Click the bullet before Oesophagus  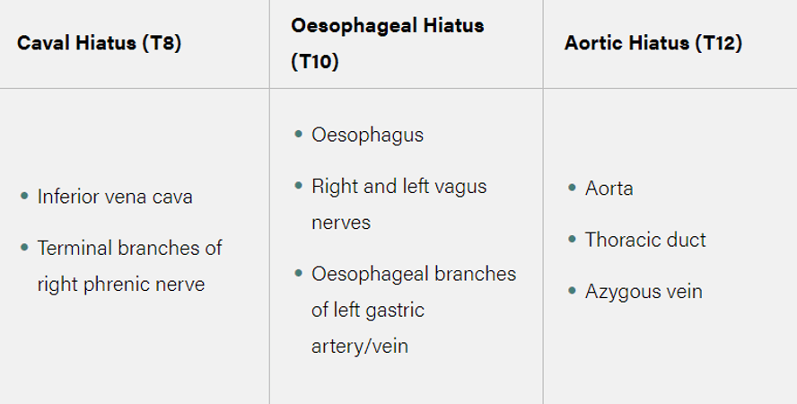[298, 135]
